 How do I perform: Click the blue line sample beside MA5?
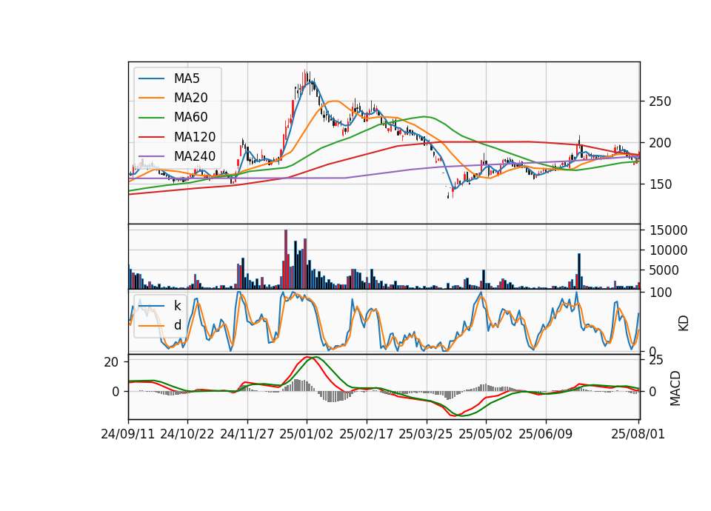click(151, 79)
